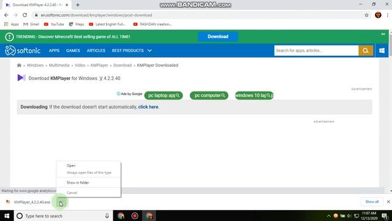Image resolution: width=392 pixels, height=221 pixels.
Task: Open the GAMES navigation item
Action: click(73, 50)
